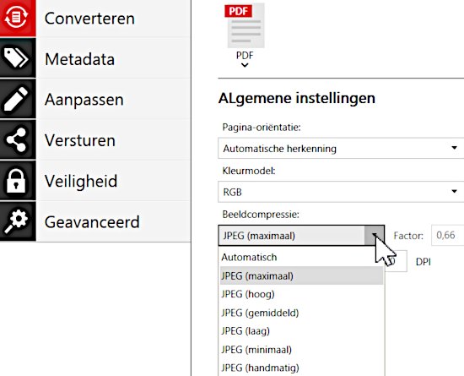The image size is (464, 376).
Task: Open the Metadata menu label
Action: tap(79, 59)
